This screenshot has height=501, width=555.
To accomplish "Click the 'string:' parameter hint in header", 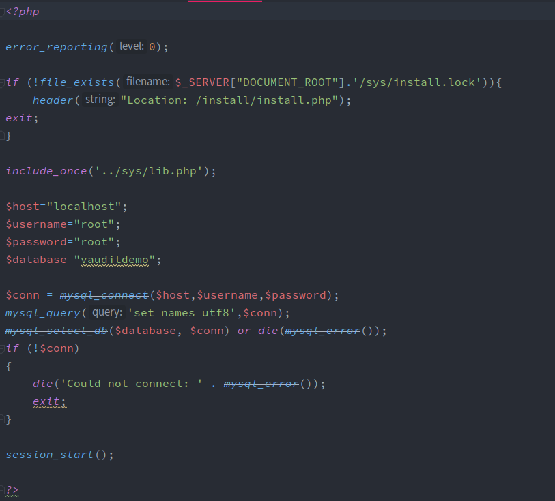I will [100, 100].
